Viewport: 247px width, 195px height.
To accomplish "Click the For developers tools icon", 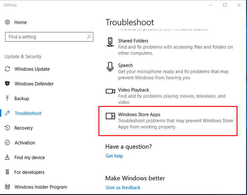I will click(x=7, y=172).
